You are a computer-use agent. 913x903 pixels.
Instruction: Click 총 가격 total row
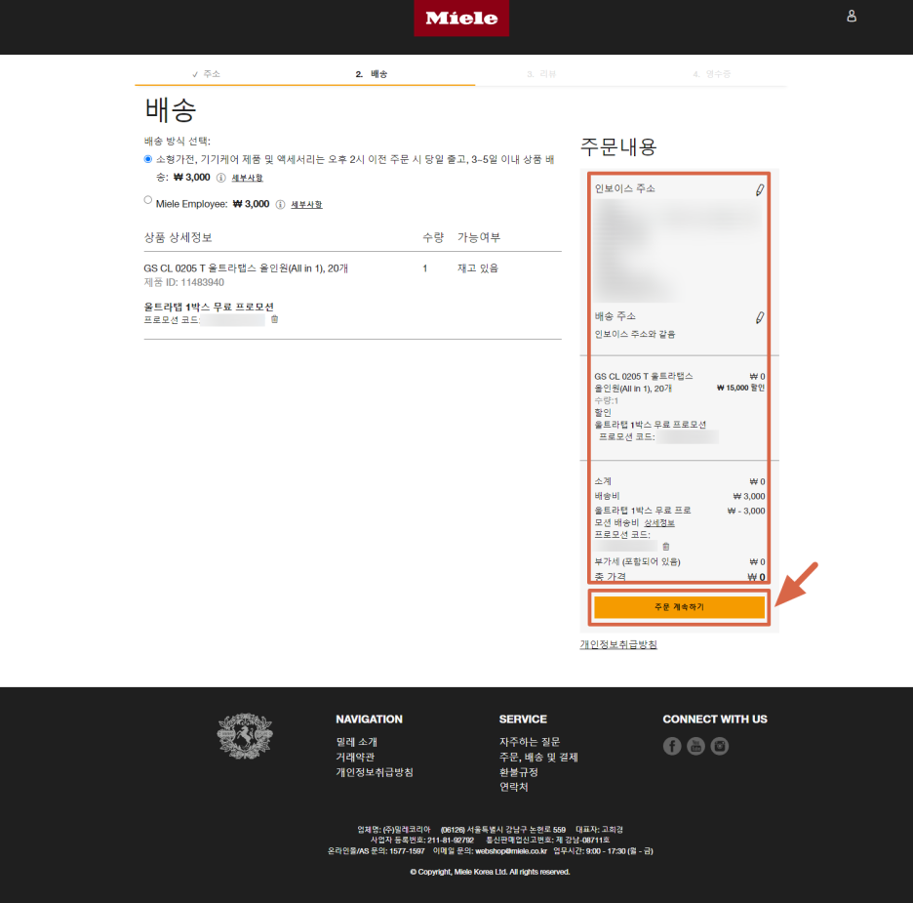point(680,576)
